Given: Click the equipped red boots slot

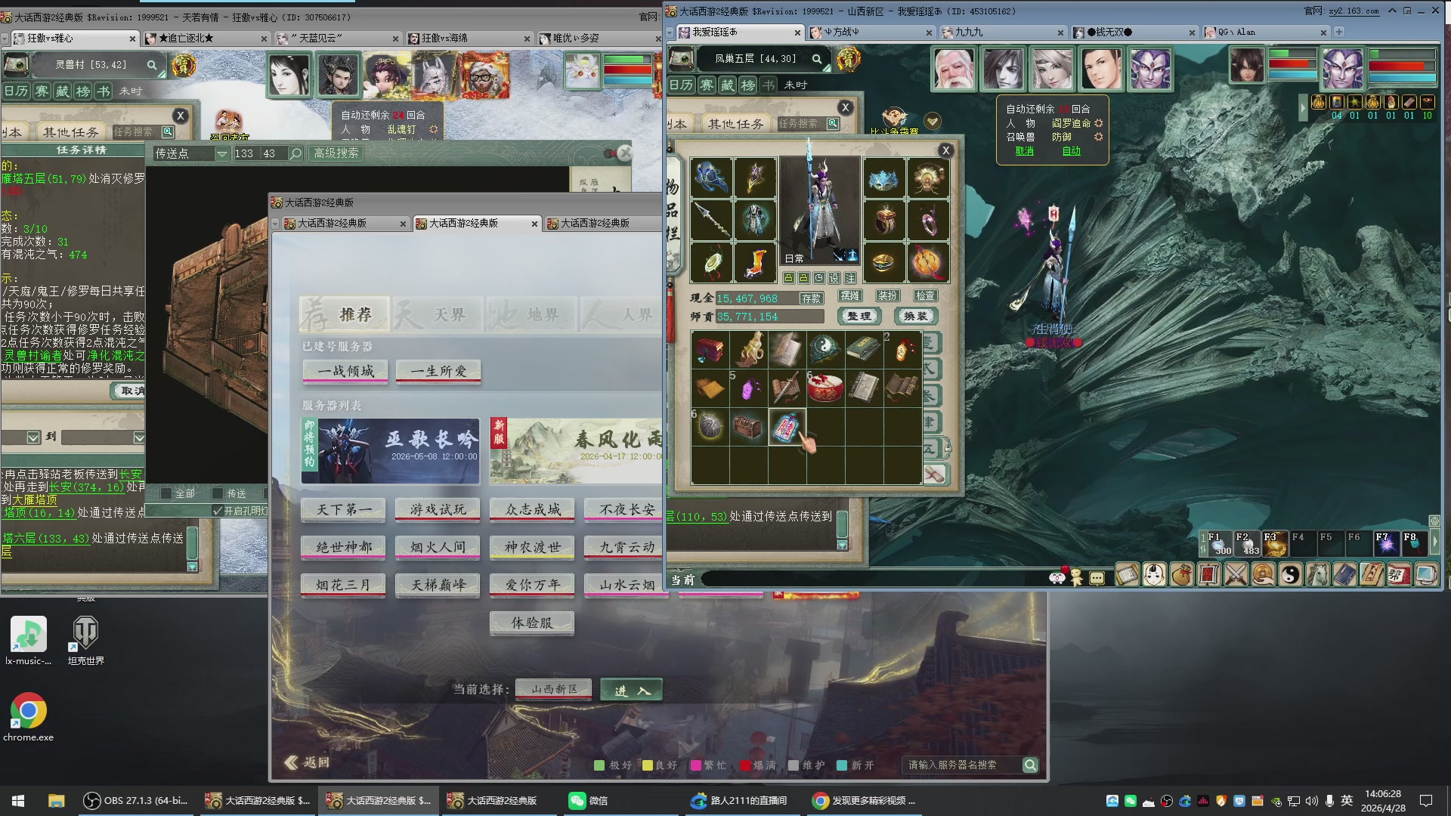Looking at the screenshot, I should (754, 262).
